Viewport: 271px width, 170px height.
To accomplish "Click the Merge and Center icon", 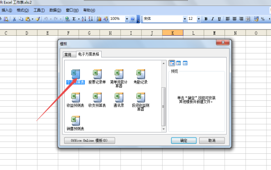I will click(248, 19).
